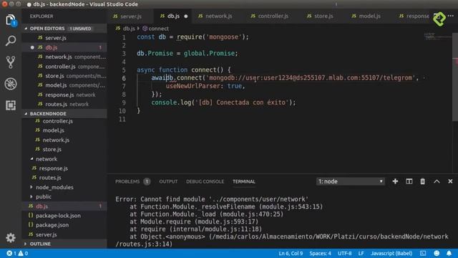Select the terminal dropdown '1: node'
The image size is (458, 258).
pyautogui.click(x=350, y=181)
